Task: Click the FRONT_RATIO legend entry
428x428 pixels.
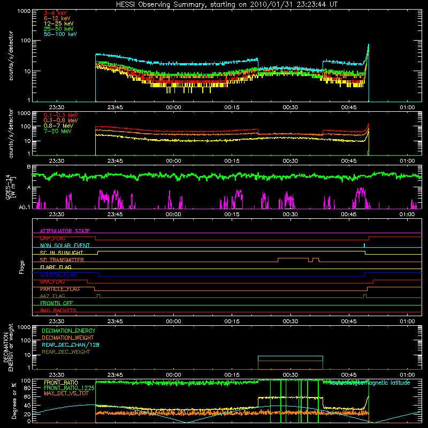Action: 61,383
